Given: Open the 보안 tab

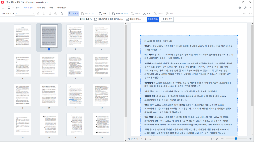Looking at the screenshot, I should coord(51,8).
